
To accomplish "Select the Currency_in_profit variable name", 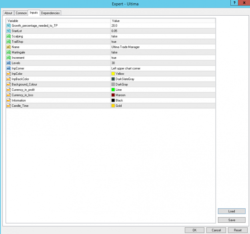I will click(23, 90).
